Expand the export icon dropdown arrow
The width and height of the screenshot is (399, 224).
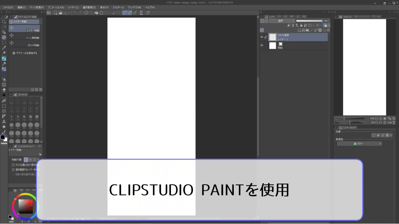click(69, 13)
